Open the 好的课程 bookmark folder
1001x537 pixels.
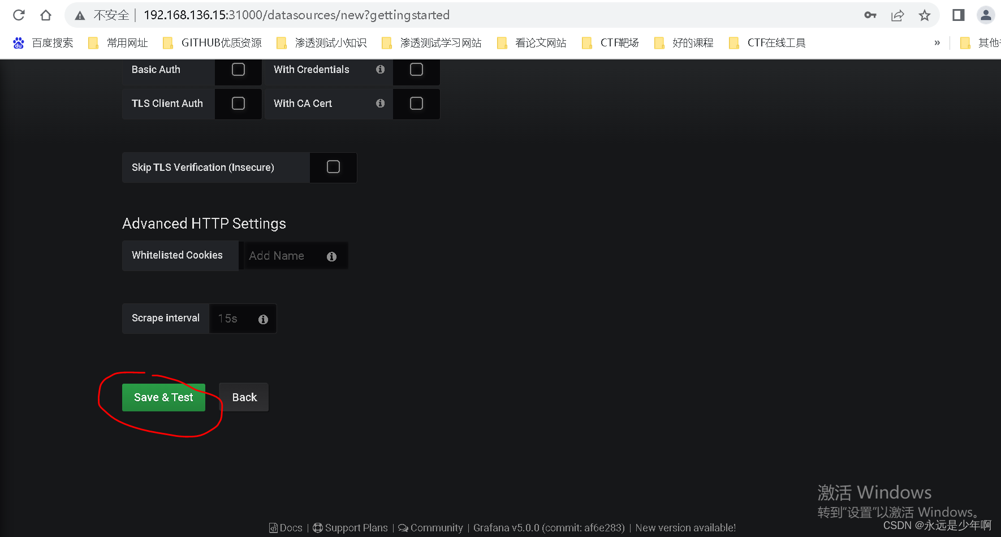(x=683, y=43)
